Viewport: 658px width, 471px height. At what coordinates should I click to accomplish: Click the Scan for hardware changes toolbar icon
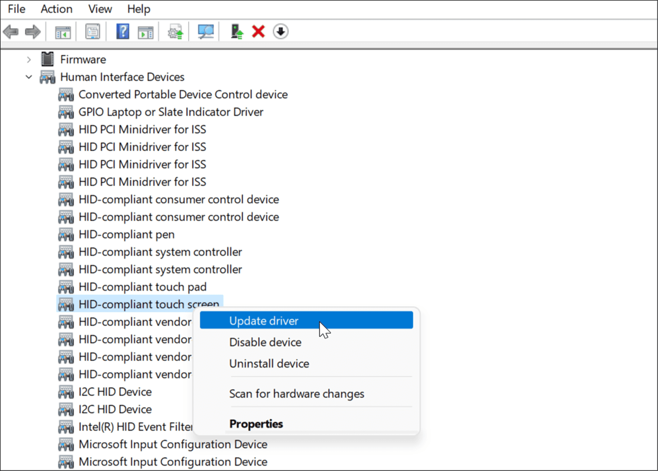205,31
